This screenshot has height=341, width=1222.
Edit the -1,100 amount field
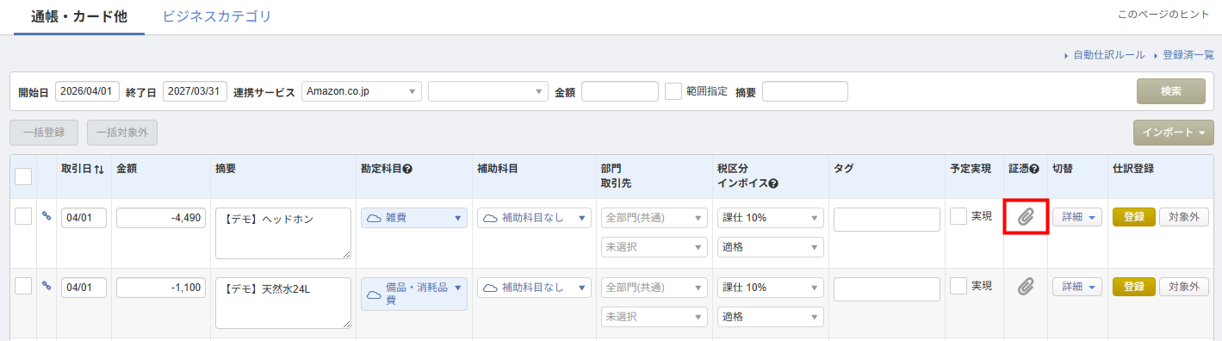click(161, 288)
